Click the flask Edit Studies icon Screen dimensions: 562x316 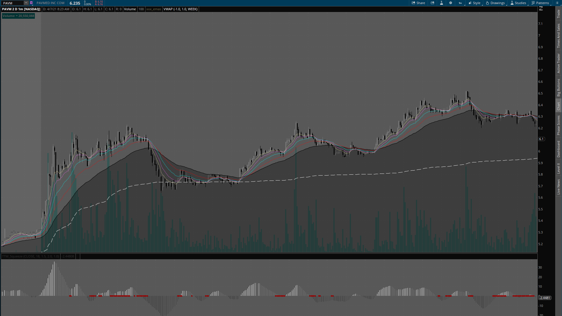coord(441,3)
